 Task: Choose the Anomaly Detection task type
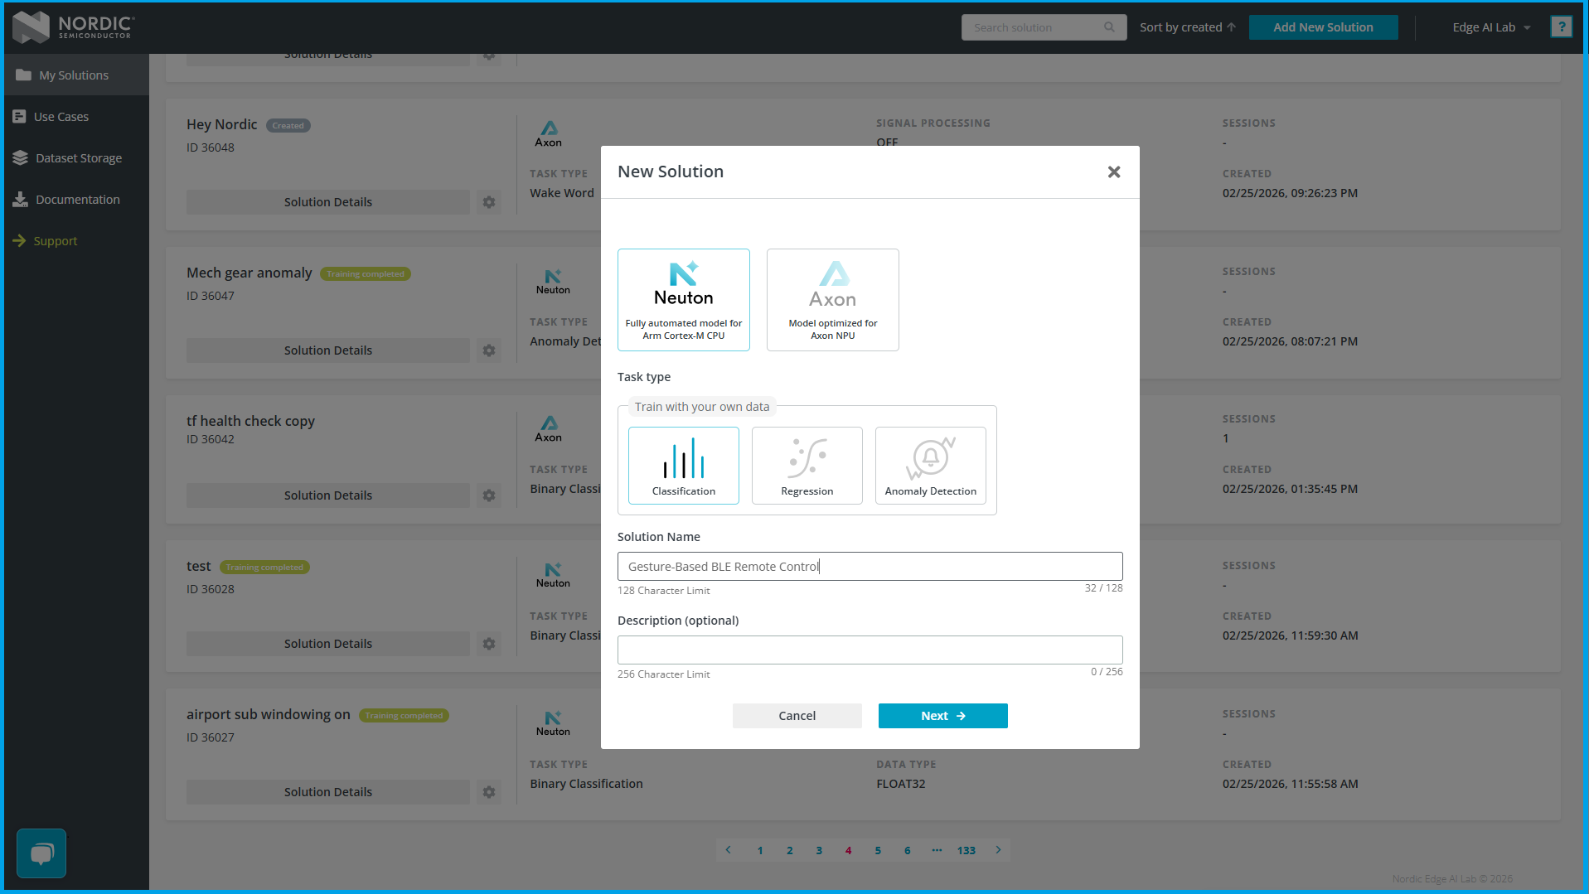click(x=931, y=466)
